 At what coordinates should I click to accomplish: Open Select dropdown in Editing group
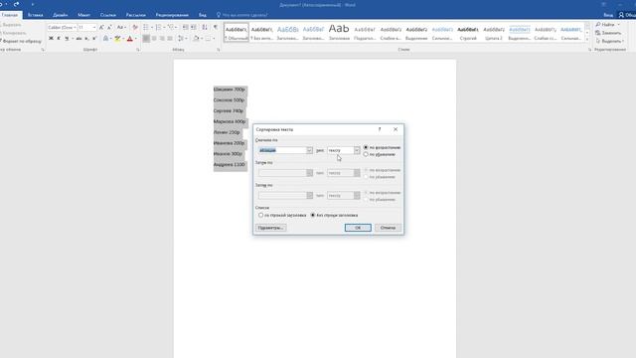[610, 41]
